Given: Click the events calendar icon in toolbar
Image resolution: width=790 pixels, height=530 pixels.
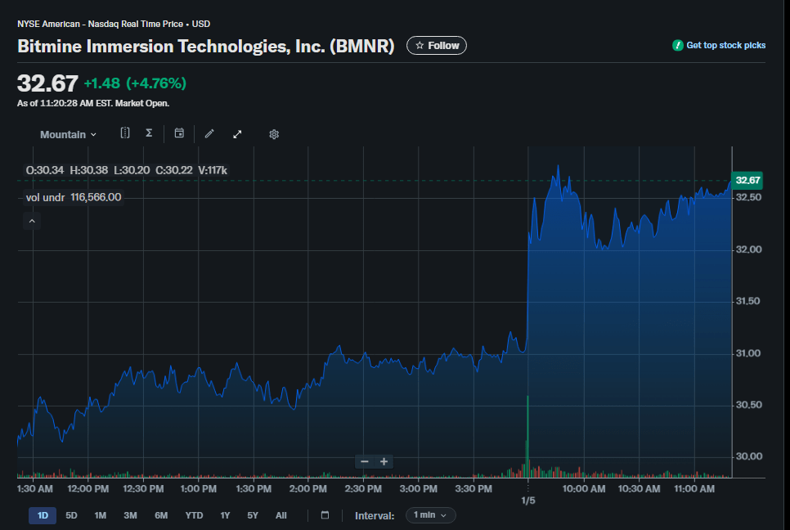Looking at the screenshot, I should coord(179,133).
